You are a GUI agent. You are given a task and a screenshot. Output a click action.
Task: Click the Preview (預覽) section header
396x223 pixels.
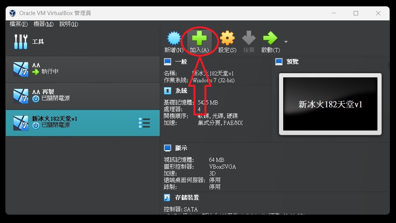pos(292,62)
